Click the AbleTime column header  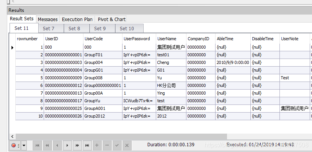click(x=233, y=39)
